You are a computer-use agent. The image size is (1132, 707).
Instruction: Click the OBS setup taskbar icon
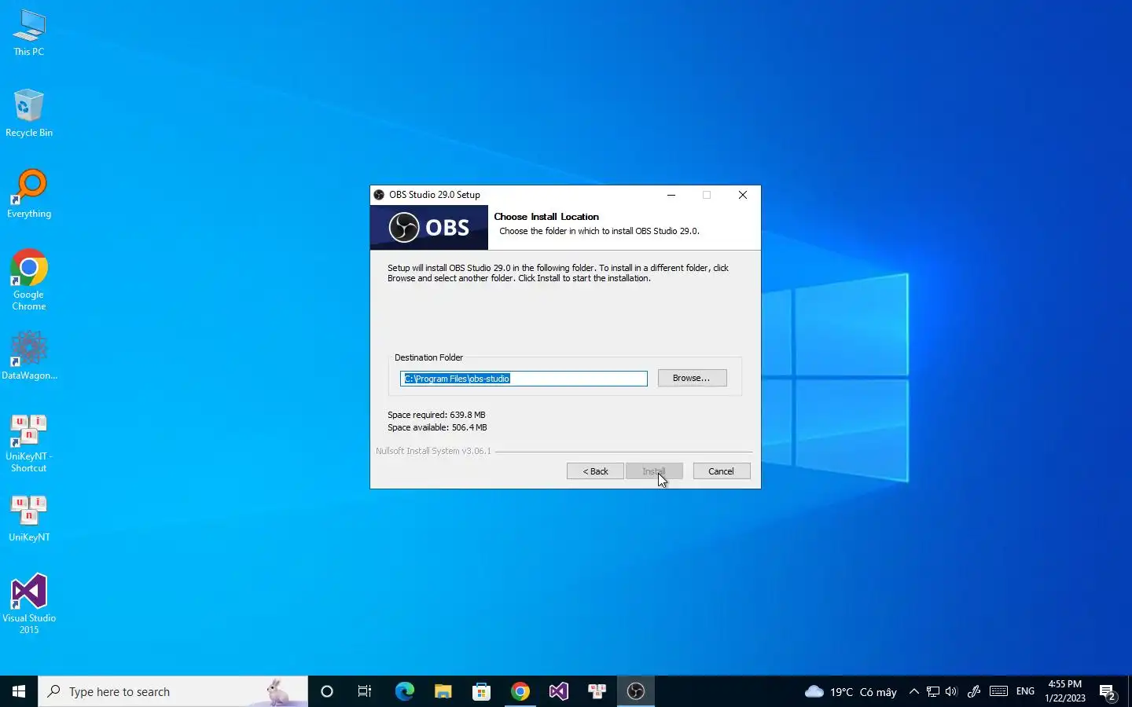635,691
